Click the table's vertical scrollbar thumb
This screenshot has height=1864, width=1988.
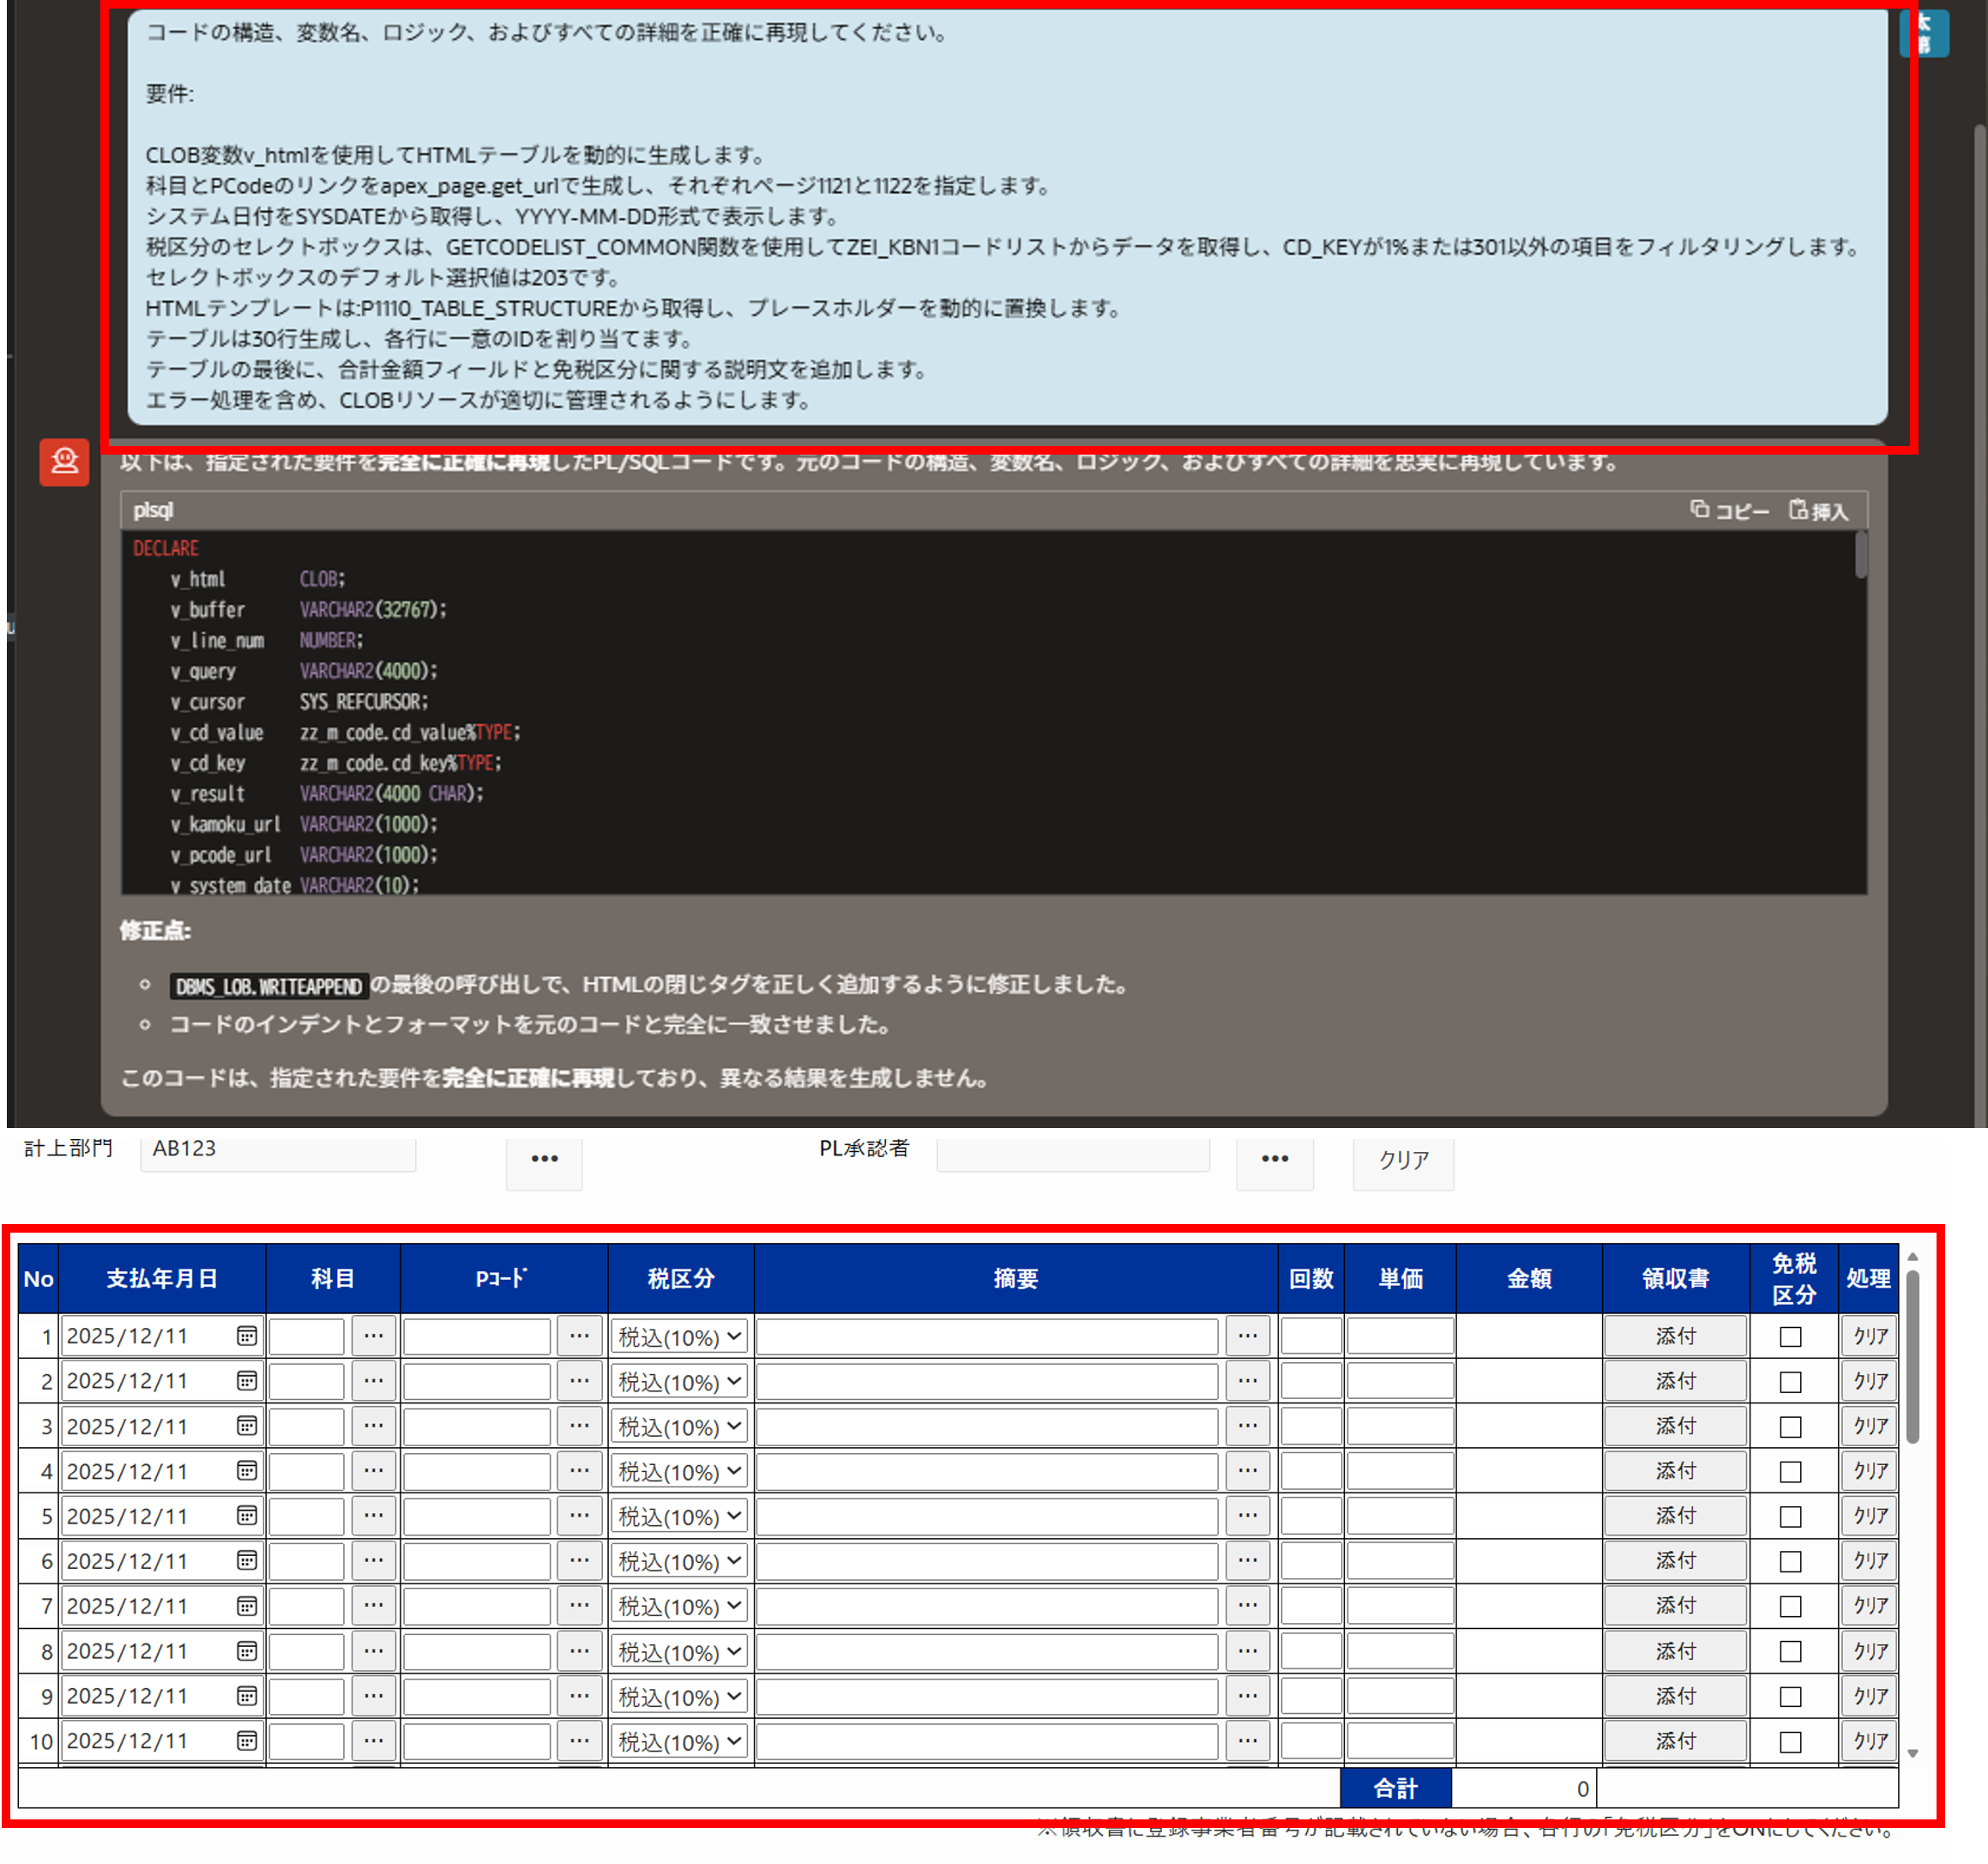click(x=1912, y=1355)
